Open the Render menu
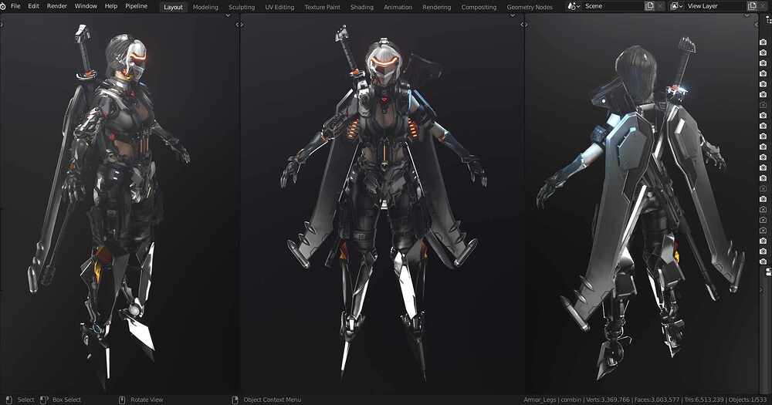Screen dimensions: 772x405 pos(56,6)
